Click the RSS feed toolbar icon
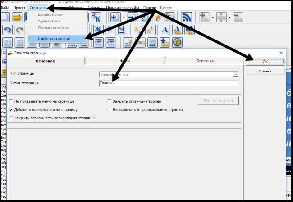293x202 pixels. pos(187,18)
